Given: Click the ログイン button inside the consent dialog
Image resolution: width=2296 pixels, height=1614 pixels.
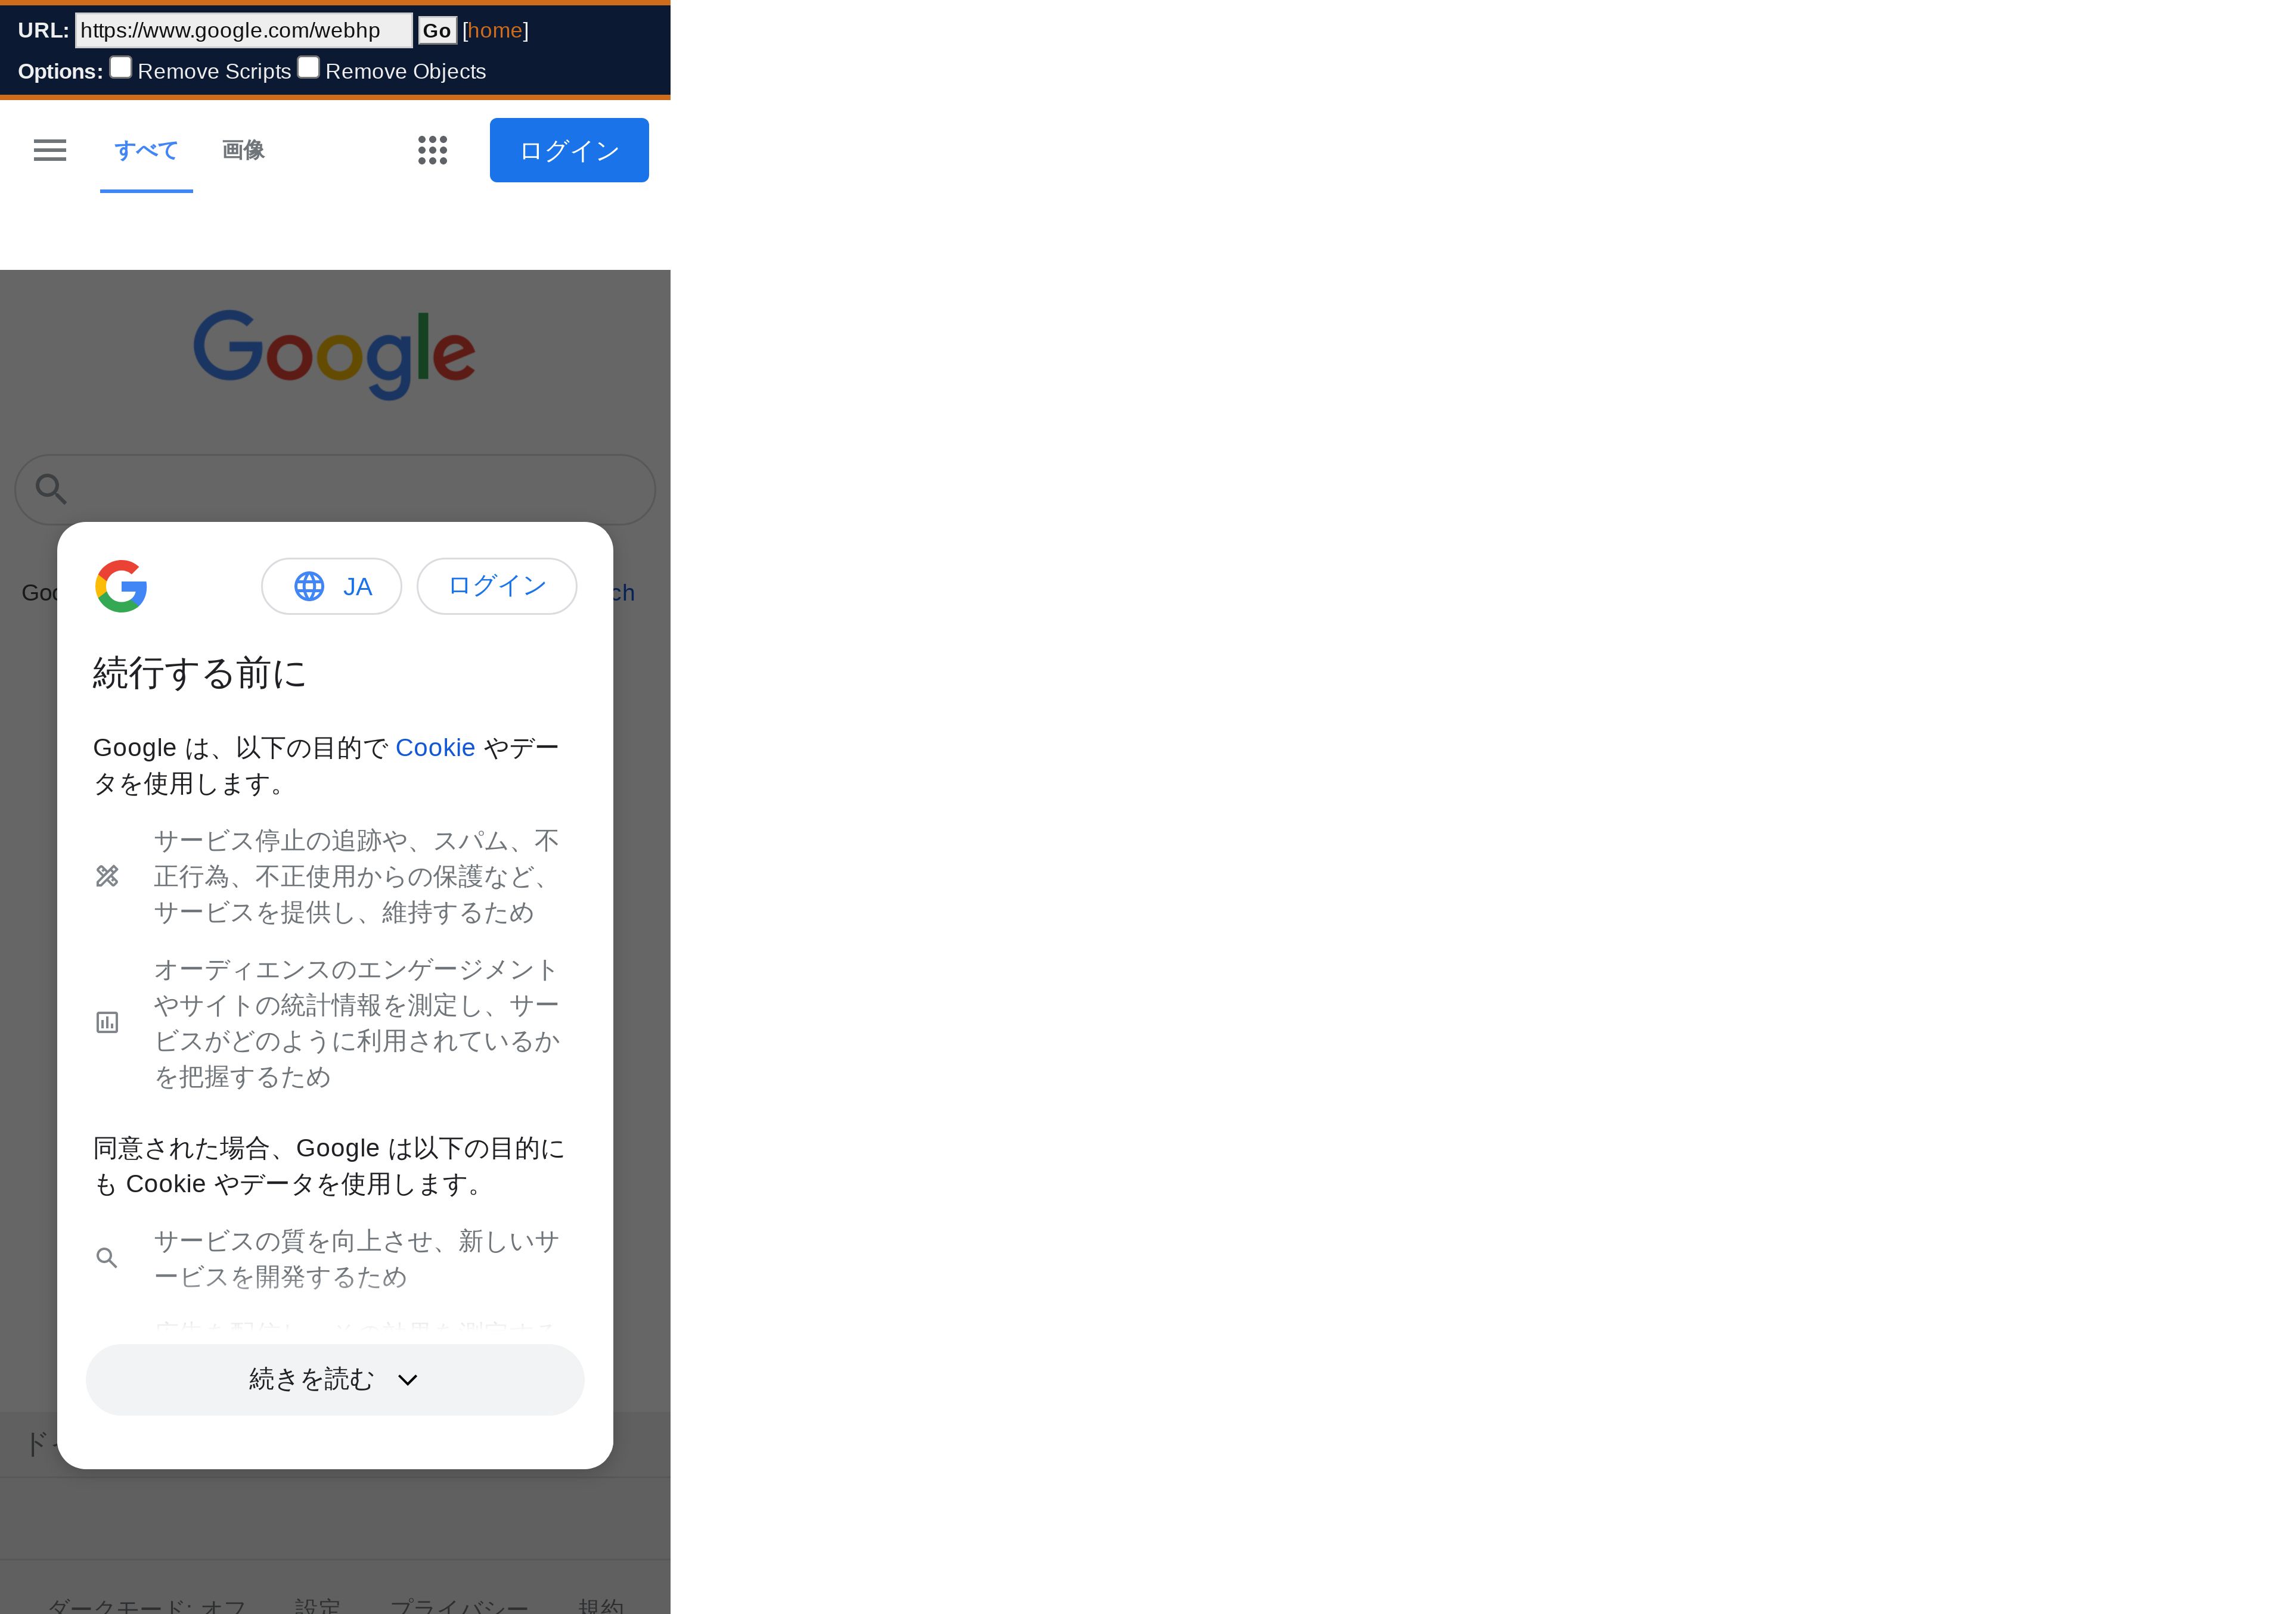Looking at the screenshot, I should 497,587.
